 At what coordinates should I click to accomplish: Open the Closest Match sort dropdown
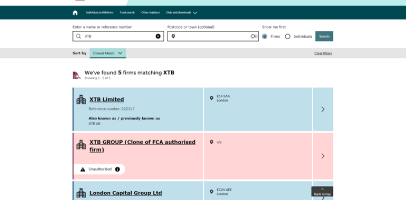point(108,53)
